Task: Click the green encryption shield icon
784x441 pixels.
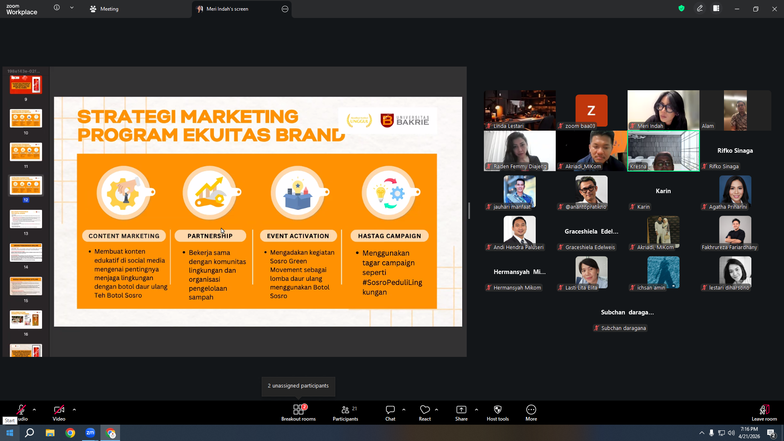Action: click(x=682, y=8)
